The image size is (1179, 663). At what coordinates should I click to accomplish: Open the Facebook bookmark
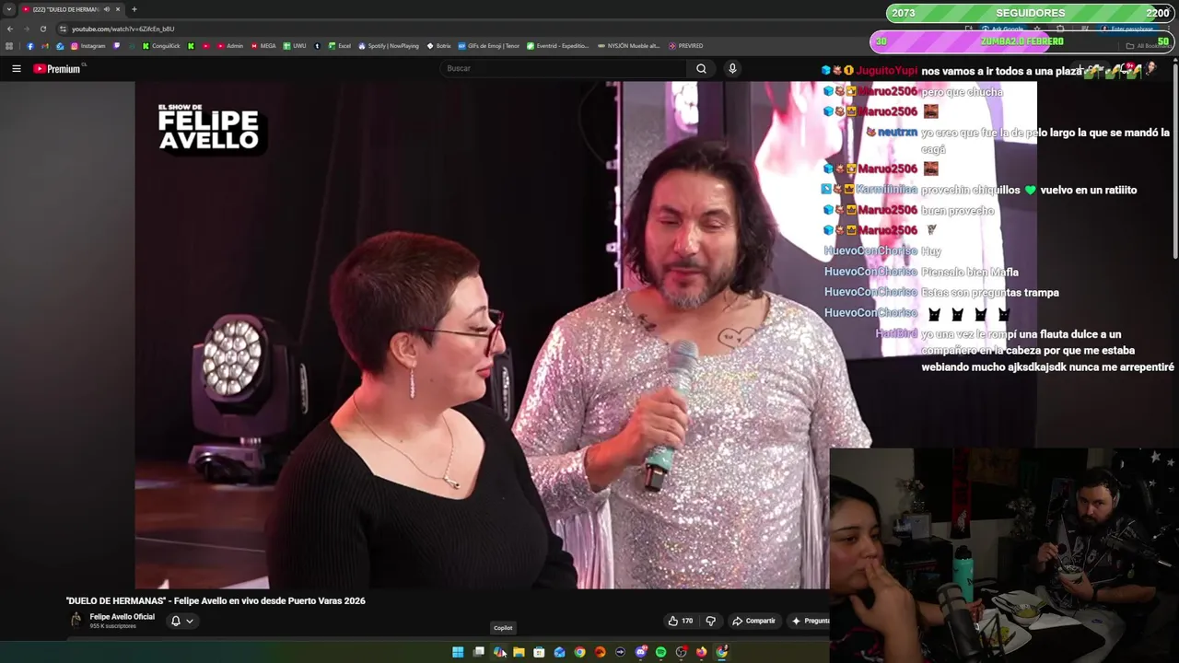pos(30,46)
